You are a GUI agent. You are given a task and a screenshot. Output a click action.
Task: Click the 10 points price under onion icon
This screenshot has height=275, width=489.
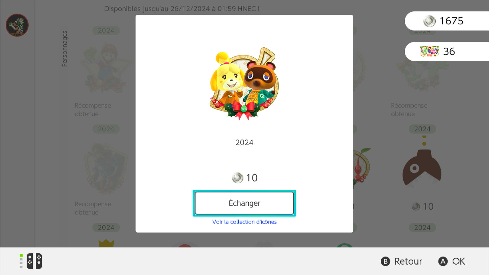coord(423,206)
